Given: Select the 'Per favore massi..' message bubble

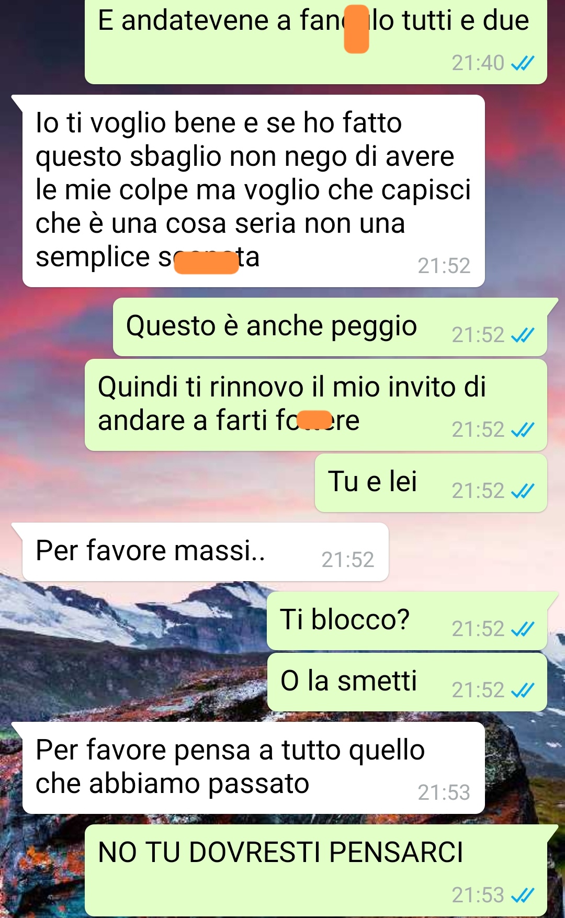Looking at the screenshot, I should [205, 552].
